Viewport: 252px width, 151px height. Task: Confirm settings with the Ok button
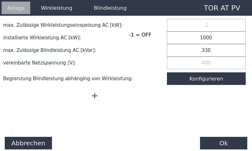coord(223,143)
